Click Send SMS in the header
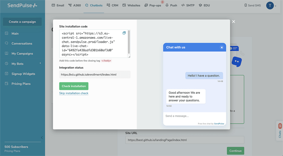Screen dimensions: 283x156 253,5
